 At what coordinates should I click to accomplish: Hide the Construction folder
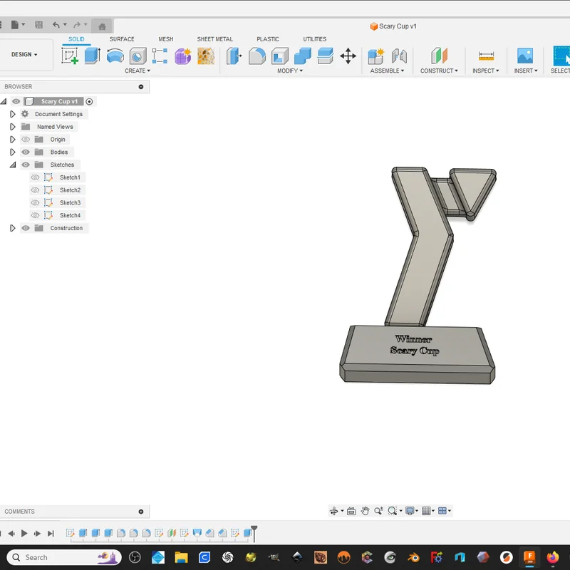(x=26, y=228)
